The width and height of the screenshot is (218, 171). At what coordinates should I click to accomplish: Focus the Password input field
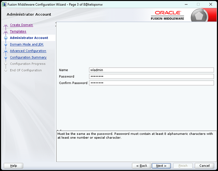coord(151,76)
